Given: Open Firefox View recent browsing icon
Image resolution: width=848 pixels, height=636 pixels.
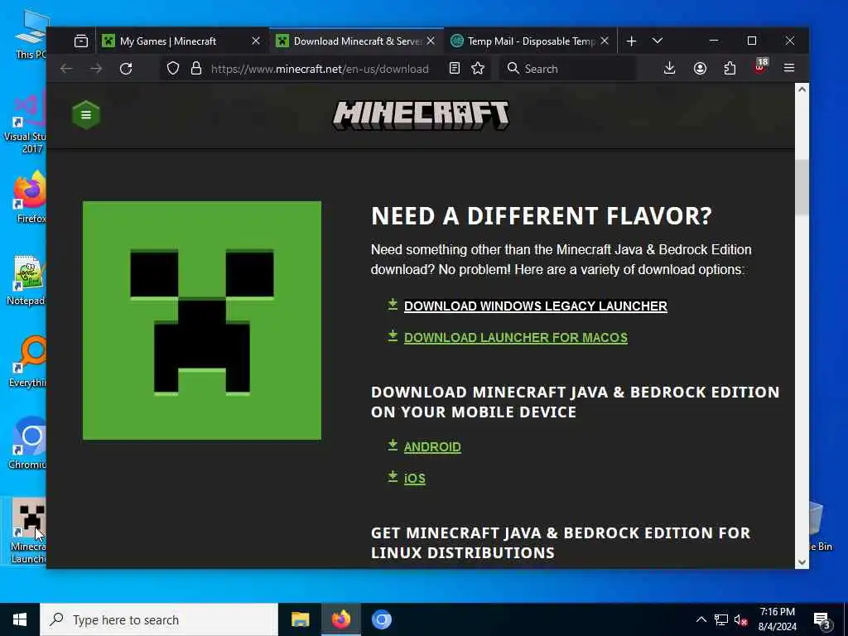Looking at the screenshot, I should click(81, 41).
